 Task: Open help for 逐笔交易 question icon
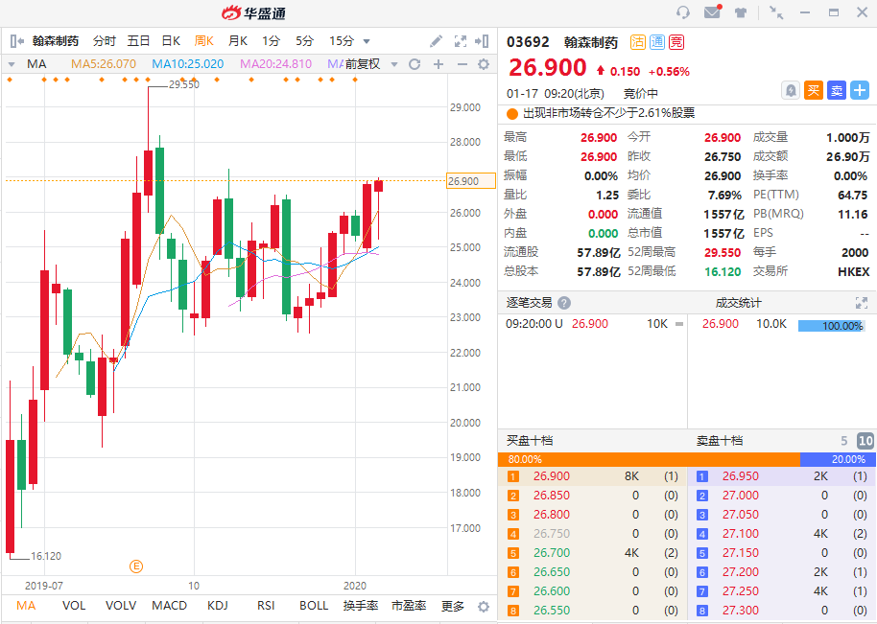(x=564, y=303)
